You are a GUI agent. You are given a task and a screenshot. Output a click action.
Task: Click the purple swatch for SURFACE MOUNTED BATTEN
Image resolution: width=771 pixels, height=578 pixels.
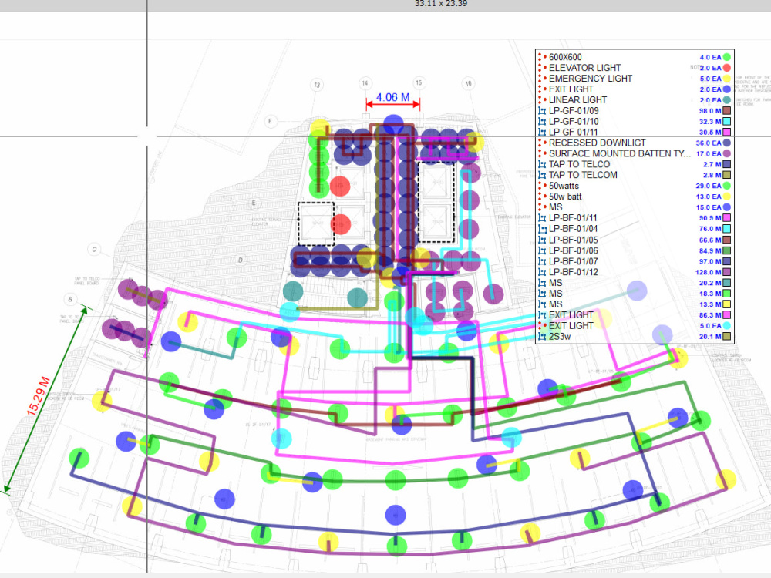coord(726,153)
